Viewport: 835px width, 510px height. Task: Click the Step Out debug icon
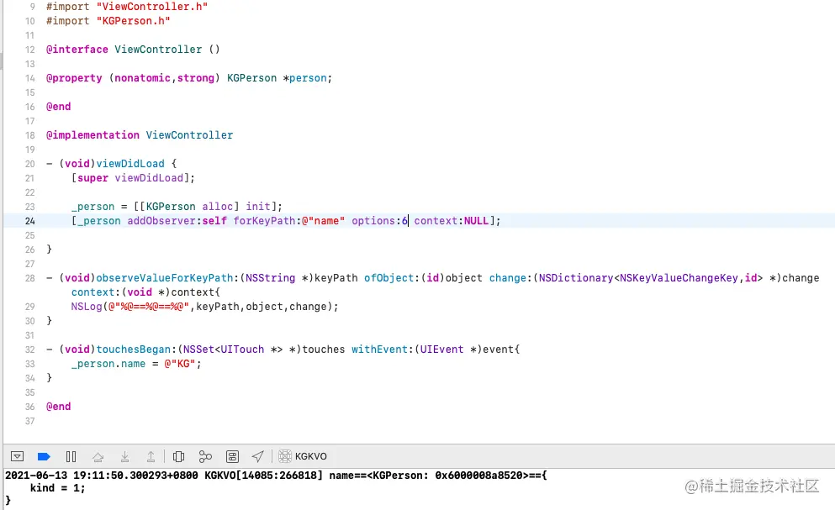coord(151,456)
